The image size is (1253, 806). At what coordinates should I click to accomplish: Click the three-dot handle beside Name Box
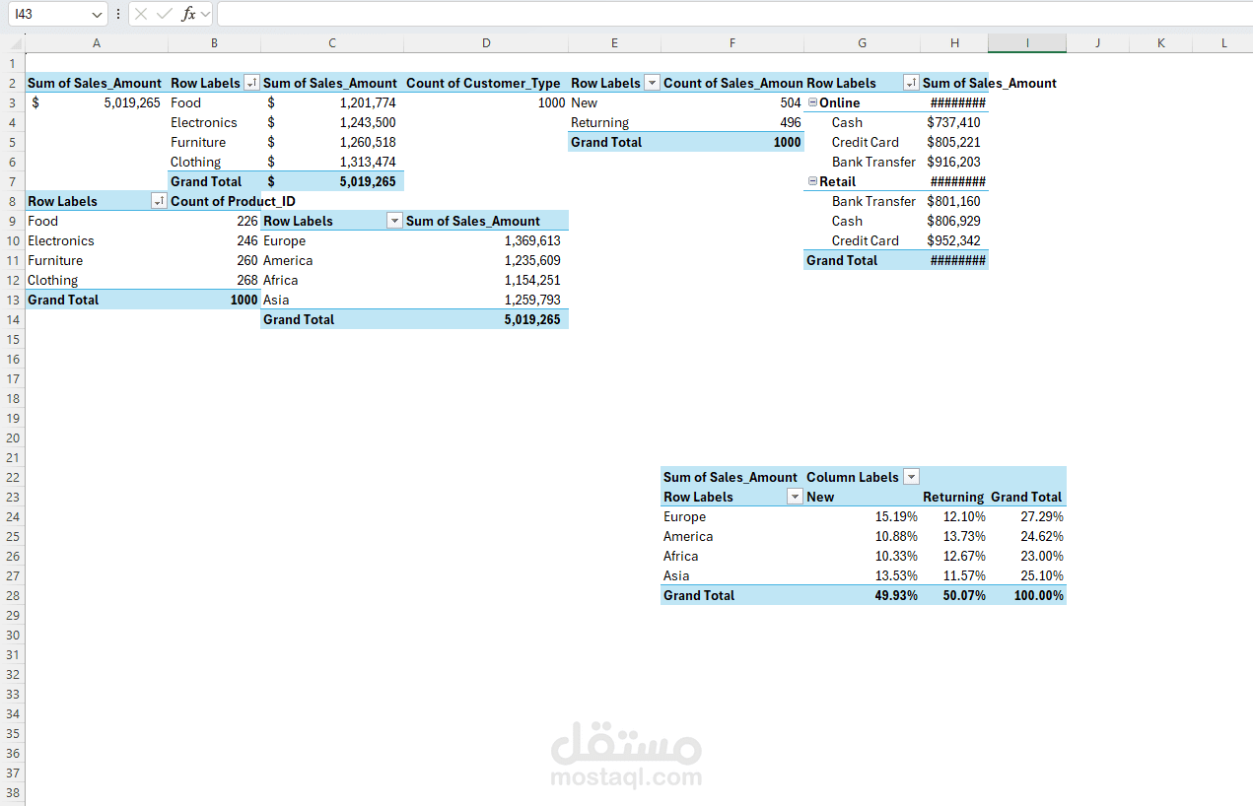(x=118, y=14)
